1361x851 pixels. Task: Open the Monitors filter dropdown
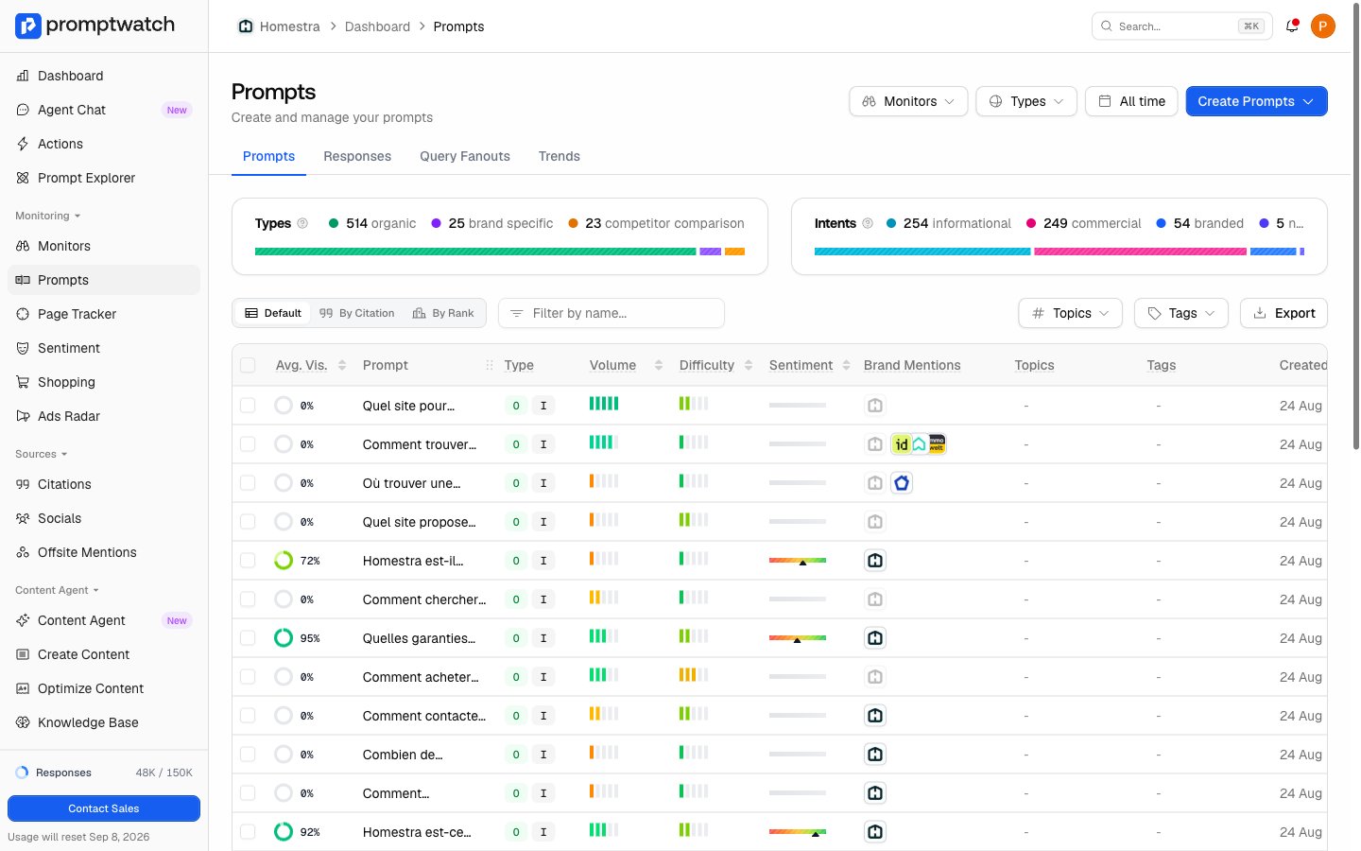pyautogui.click(x=908, y=101)
